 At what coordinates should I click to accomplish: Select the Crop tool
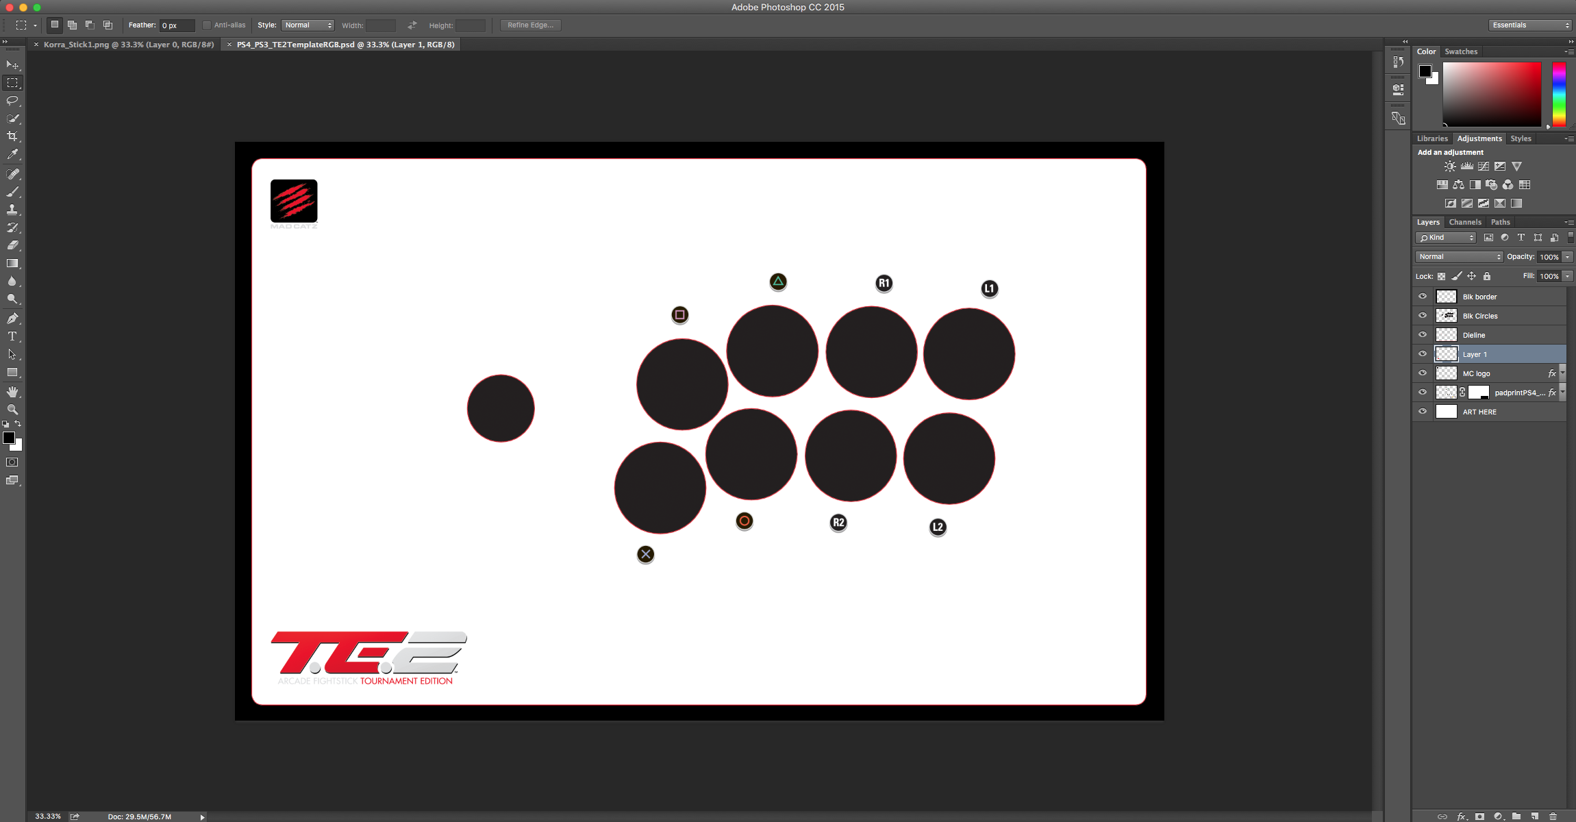pos(14,136)
